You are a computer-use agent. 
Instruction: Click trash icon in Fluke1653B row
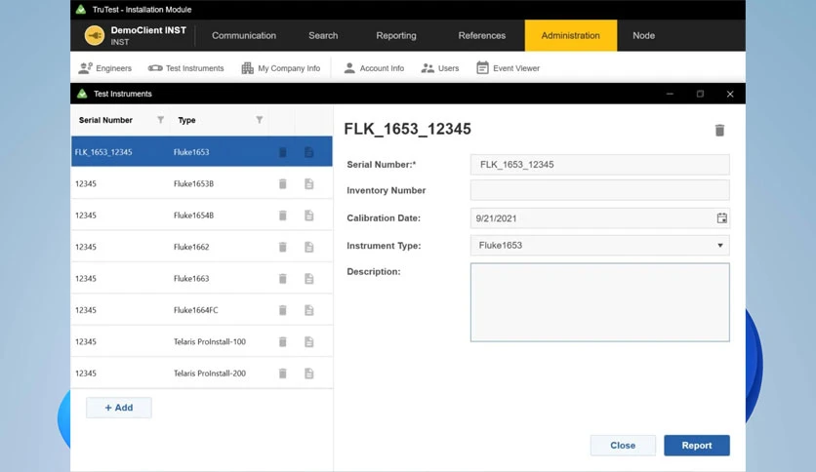pos(283,183)
